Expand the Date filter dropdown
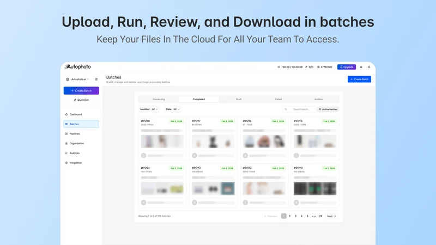436x245 pixels. pyautogui.click(x=173, y=109)
